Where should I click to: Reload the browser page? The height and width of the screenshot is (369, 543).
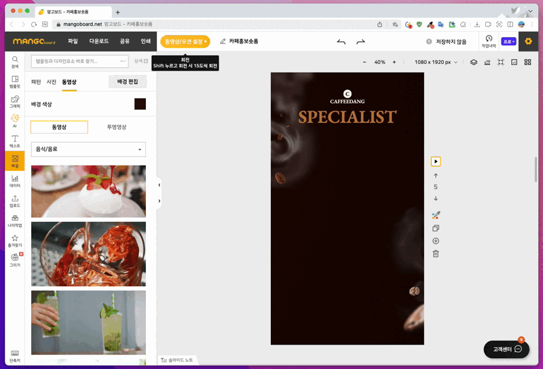click(x=33, y=24)
